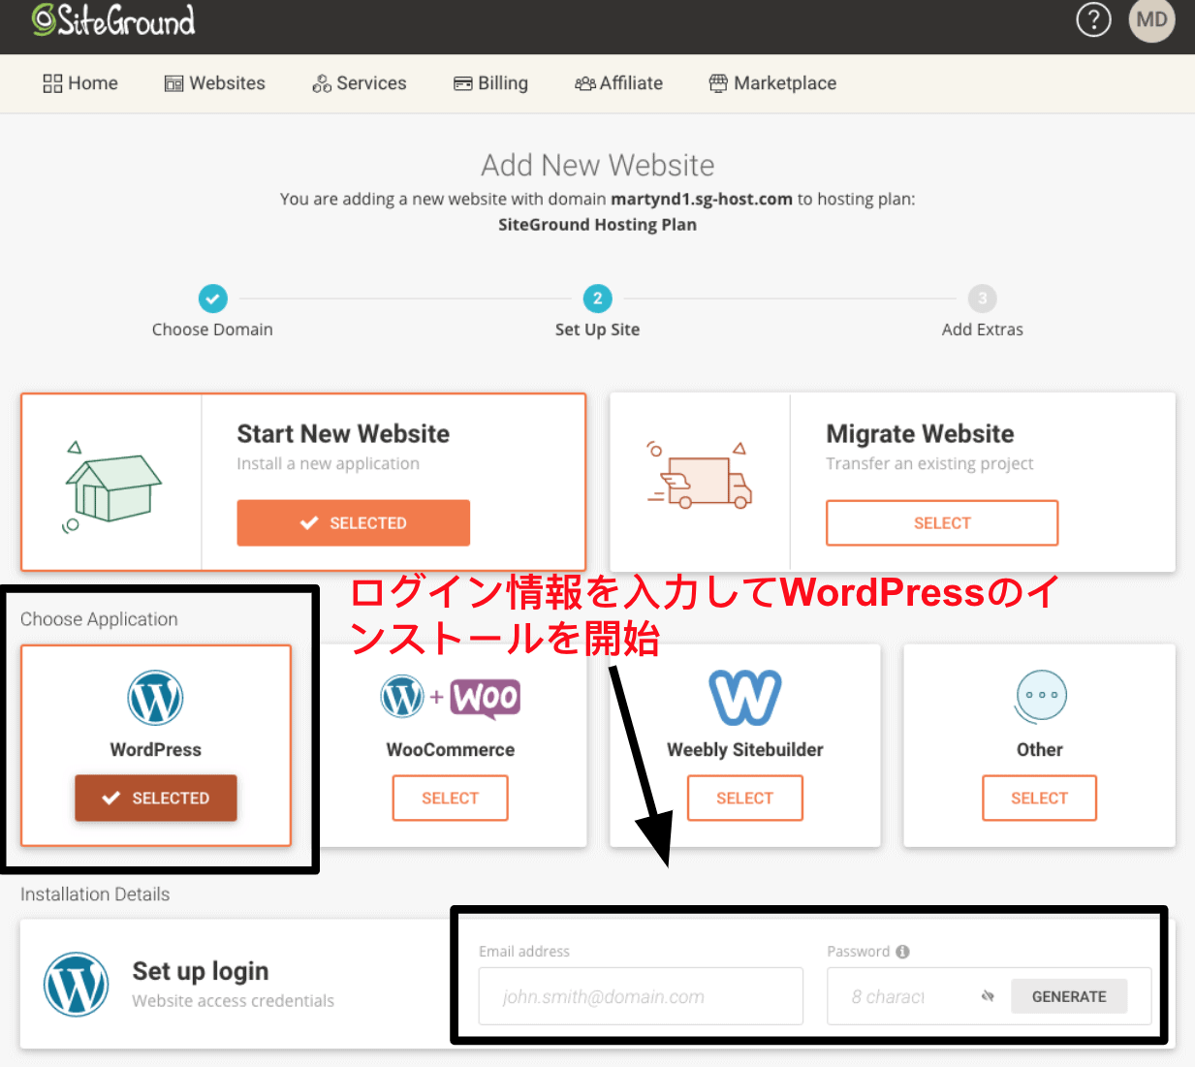Click the SELECTED button under WordPress
Screen dimensions: 1195x1067
(156, 798)
